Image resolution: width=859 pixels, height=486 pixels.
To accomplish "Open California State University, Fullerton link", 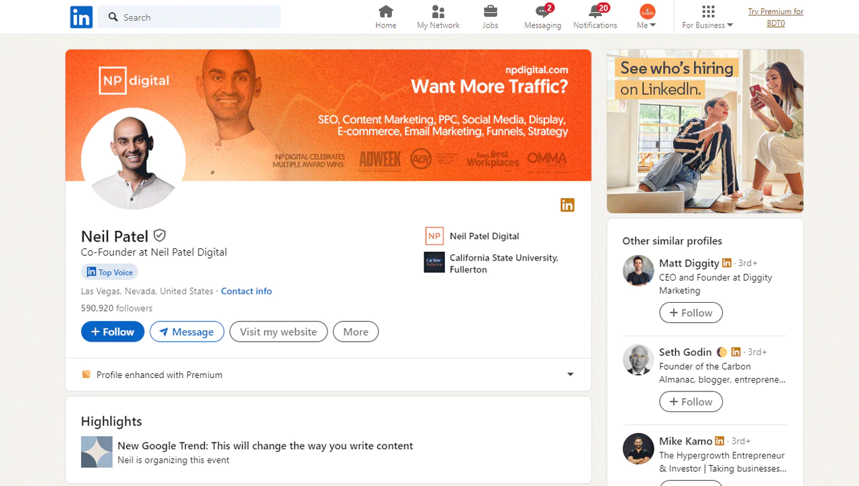I will tap(504, 263).
